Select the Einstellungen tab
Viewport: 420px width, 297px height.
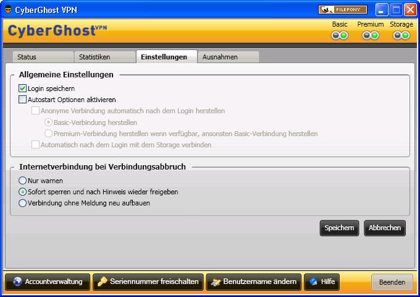click(x=167, y=56)
